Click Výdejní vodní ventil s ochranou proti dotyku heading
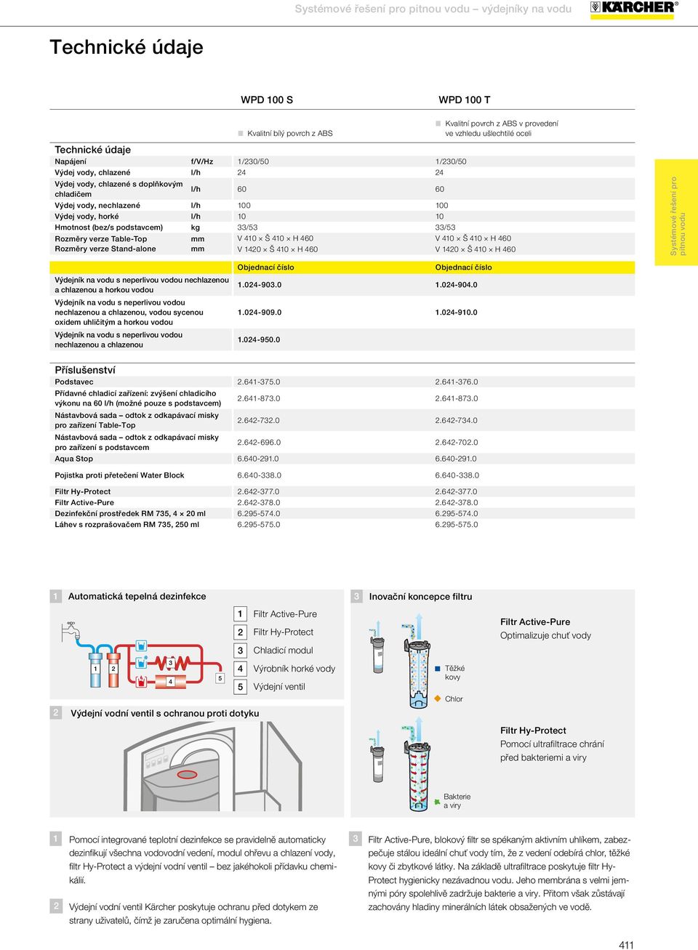Image resolution: width=698 pixels, height=950 pixels. (165, 714)
